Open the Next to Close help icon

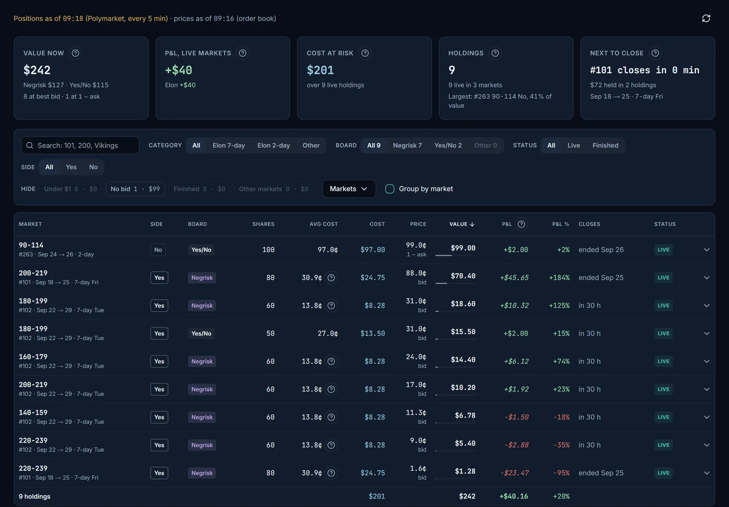tap(655, 53)
